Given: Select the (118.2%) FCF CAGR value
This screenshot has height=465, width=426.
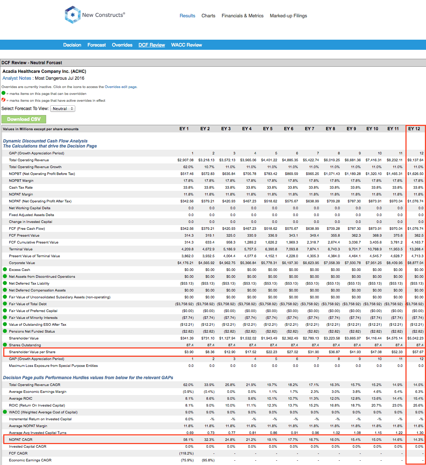Looking at the screenshot, I should [186, 453].
